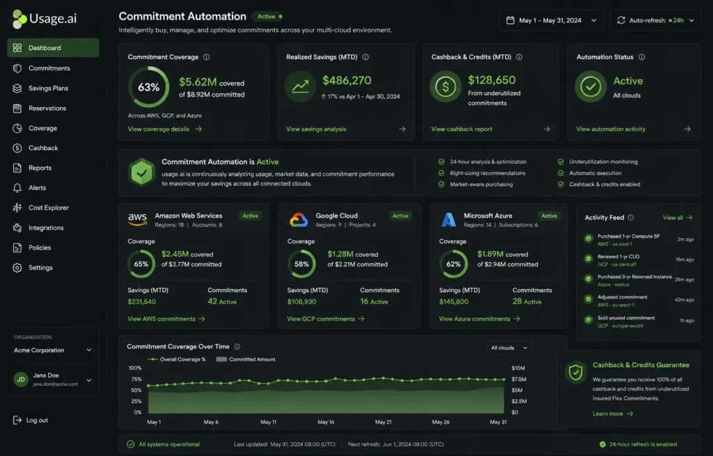The height and width of the screenshot is (456, 713).
Task: Click info icon next to Realized Savings (MTD)
Action: (366, 57)
